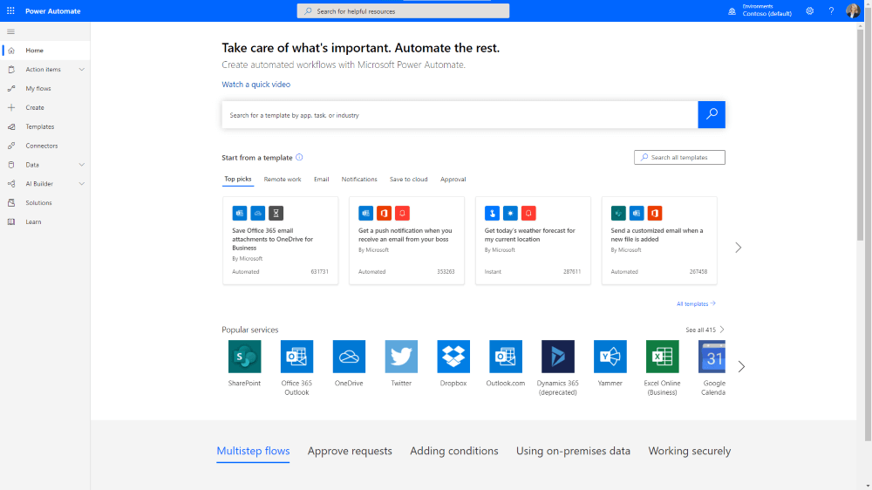Click the Watch a quick video link
This screenshot has width=872, height=490.
tap(255, 85)
